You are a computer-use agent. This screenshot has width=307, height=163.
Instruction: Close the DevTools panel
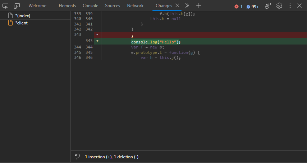299,6
